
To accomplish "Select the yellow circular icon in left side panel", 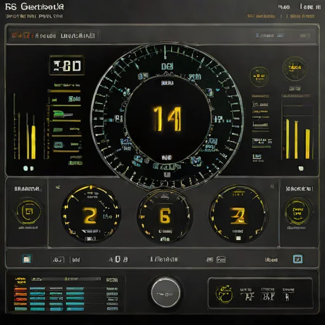I will (29, 211).
